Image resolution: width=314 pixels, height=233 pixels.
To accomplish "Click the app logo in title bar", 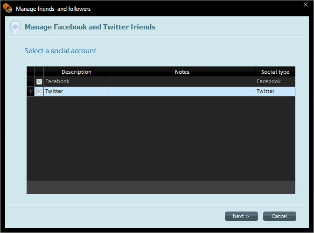I will click(7, 8).
